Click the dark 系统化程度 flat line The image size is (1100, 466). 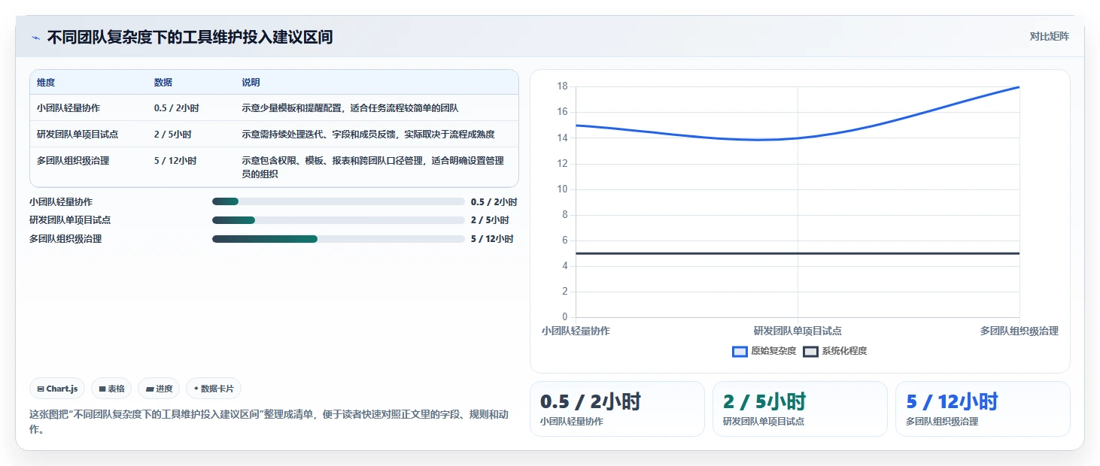coord(798,253)
